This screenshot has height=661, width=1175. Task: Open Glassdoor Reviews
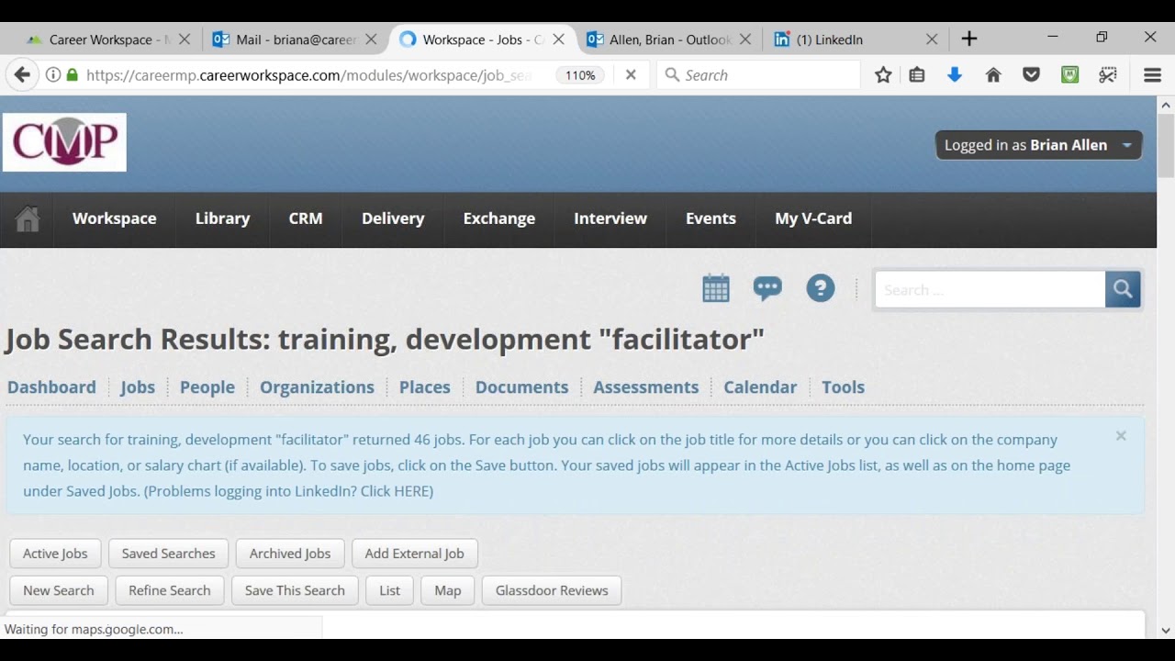point(552,590)
